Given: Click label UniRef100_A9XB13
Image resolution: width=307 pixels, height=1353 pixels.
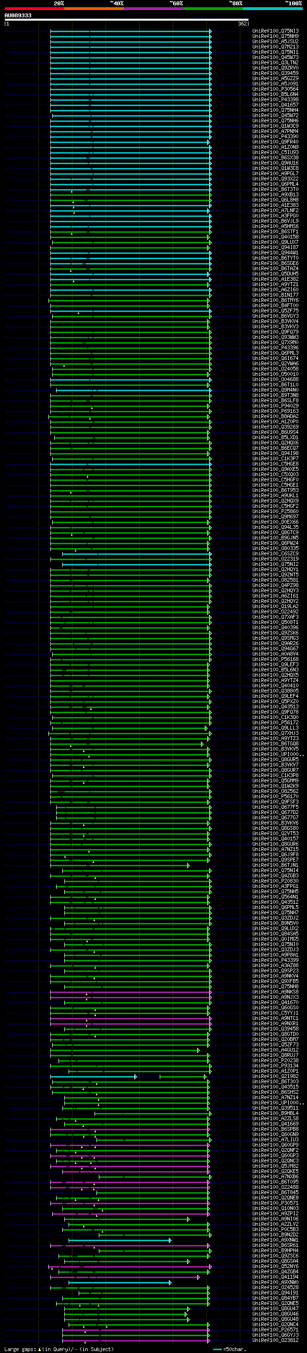Looking at the screenshot, I should pyautogui.click(x=275, y=194).
